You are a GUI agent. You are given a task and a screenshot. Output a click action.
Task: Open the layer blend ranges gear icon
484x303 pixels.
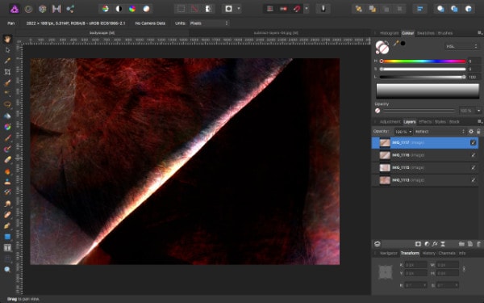tap(471, 132)
